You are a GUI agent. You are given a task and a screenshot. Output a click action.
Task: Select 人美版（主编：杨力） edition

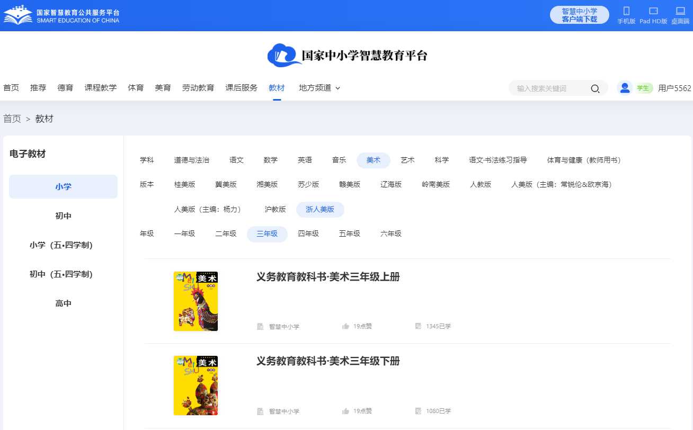point(209,209)
